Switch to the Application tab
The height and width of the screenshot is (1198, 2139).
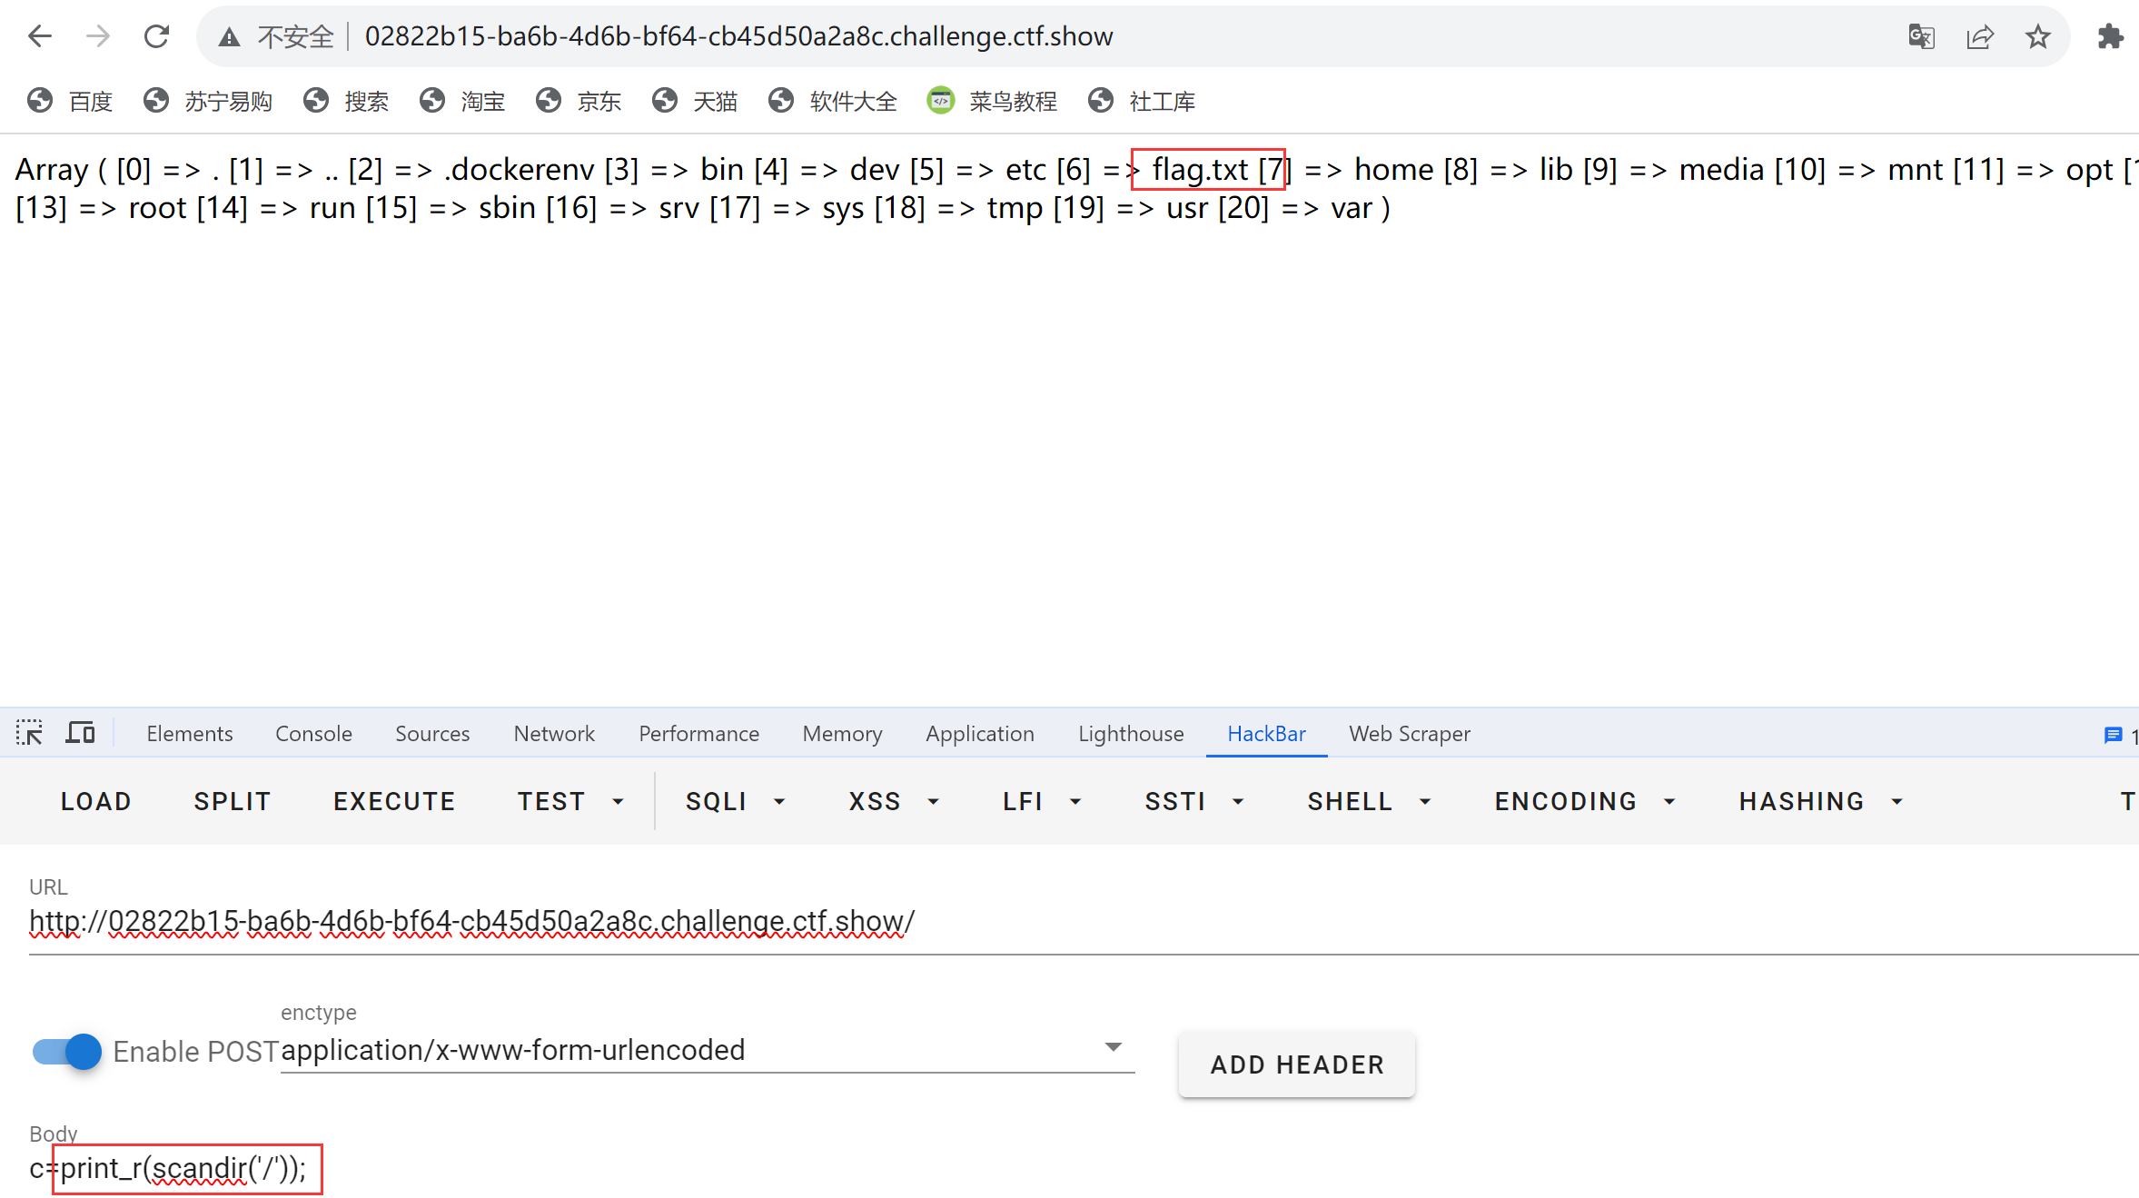pyautogui.click(x=980, y=734)
